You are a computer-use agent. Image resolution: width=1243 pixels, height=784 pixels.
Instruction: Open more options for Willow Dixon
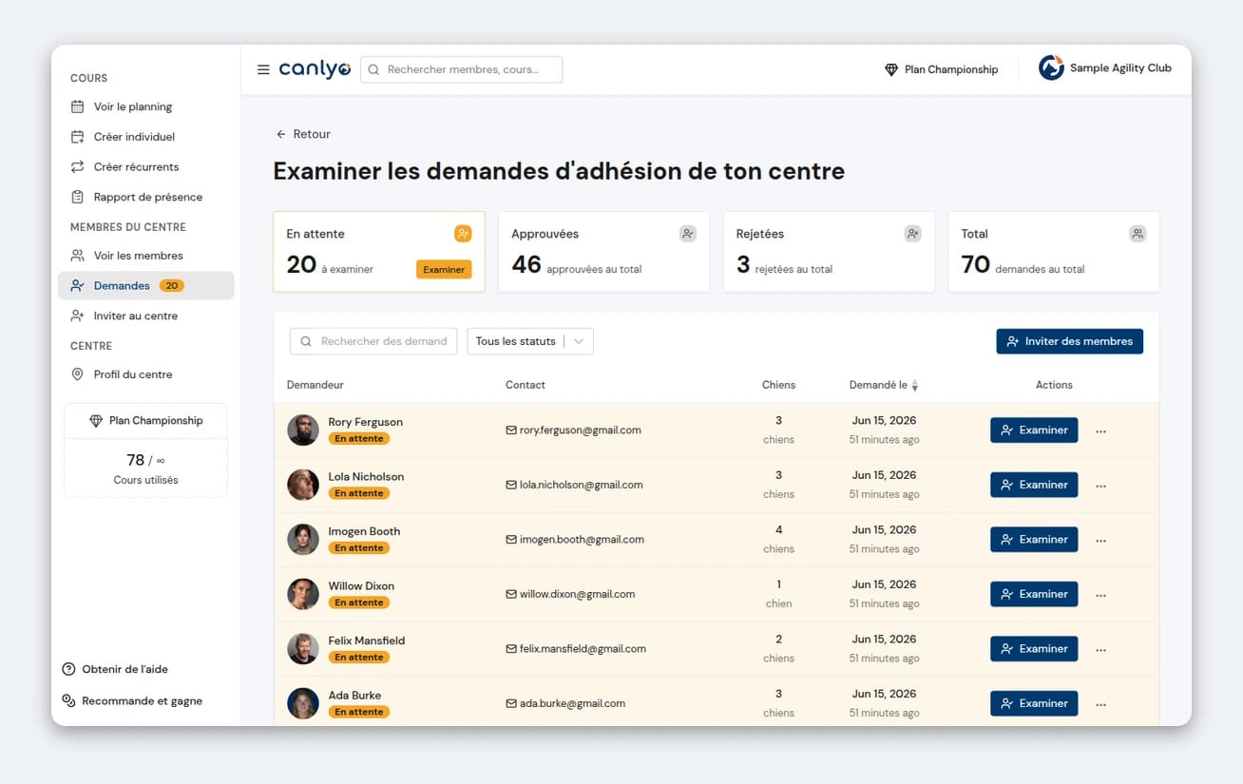pos(1100,595)
